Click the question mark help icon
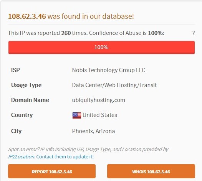Screen dimensions: 202x181 (194, 33)
